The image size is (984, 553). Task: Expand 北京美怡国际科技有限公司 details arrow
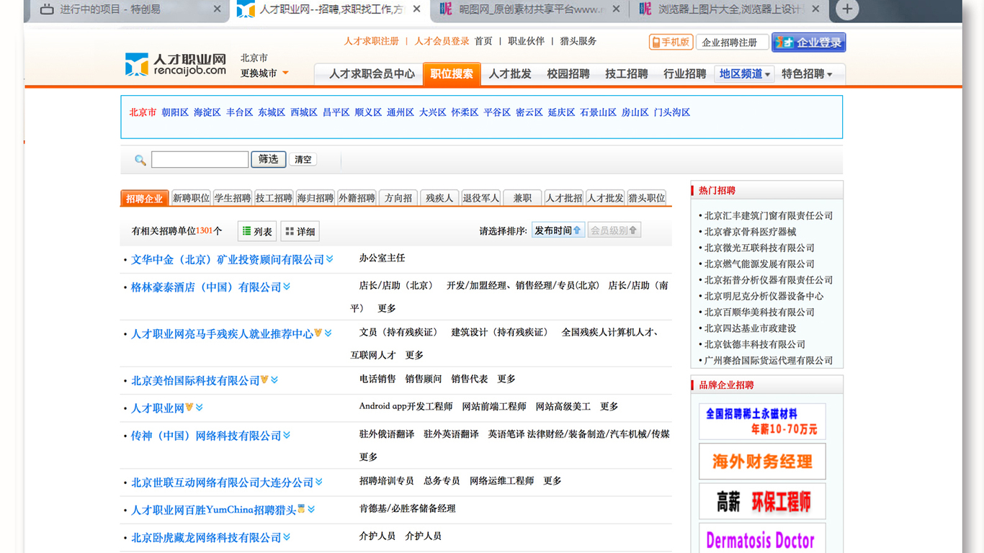pyautogui.click(x=274, y=379)
